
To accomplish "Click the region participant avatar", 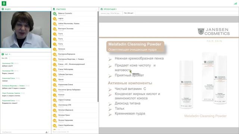I will coord(55,19).
